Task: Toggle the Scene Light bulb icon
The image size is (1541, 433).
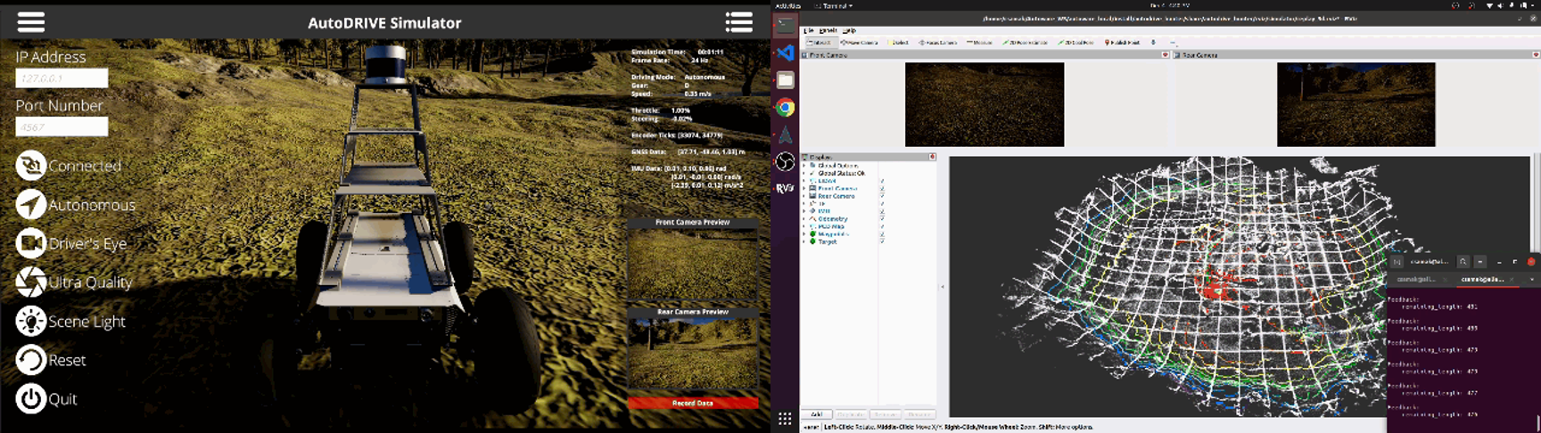Action: pyautogui.click(x=30, y=322)
